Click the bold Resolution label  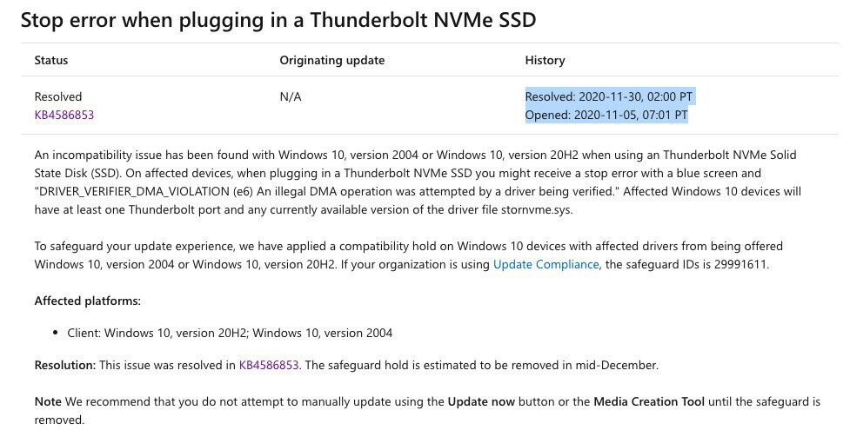coord(64,365)
